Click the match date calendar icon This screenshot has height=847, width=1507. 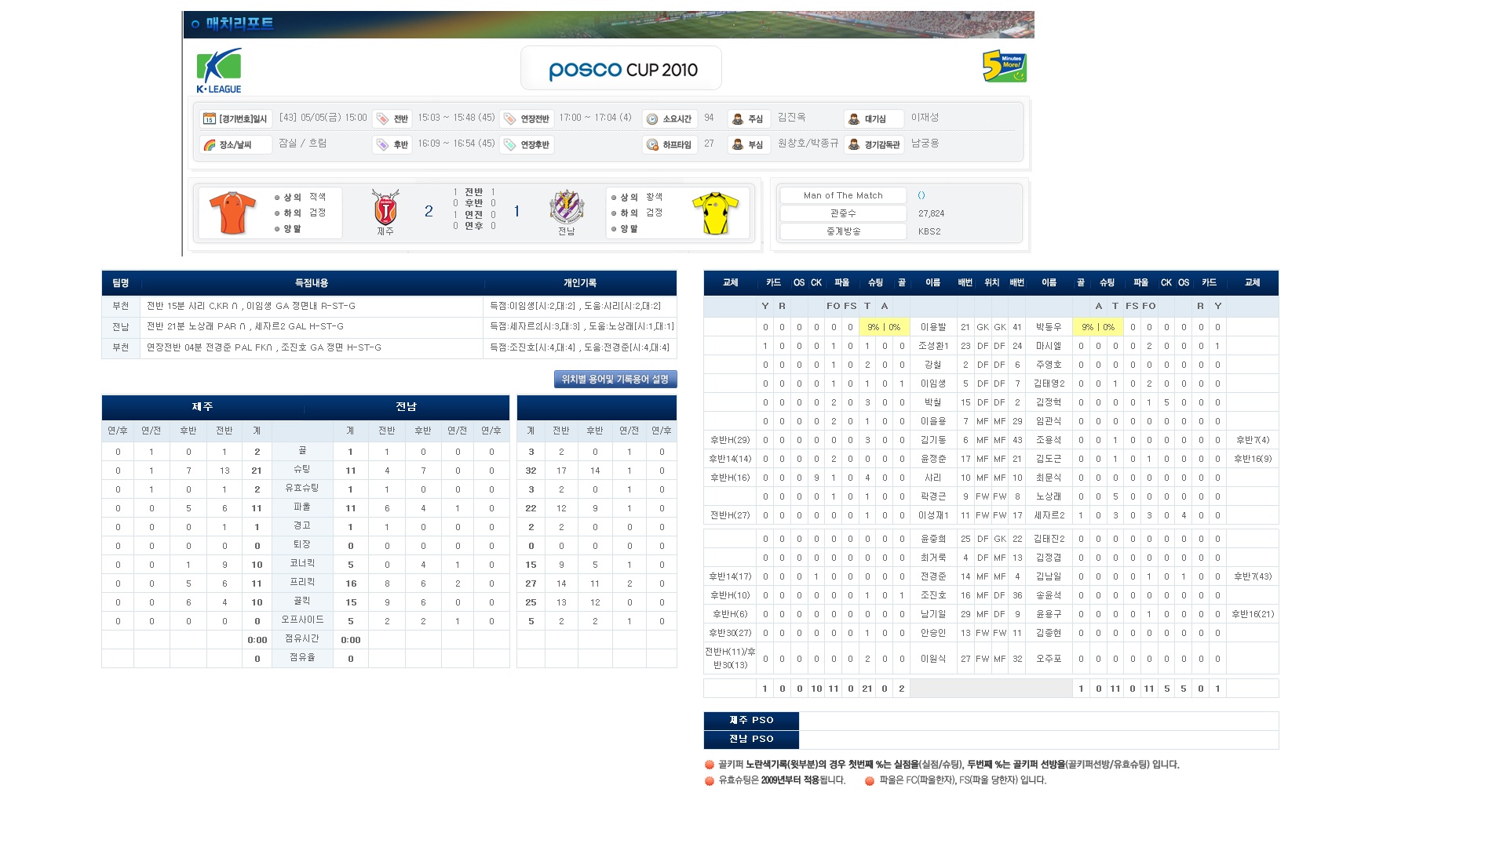pos(206,117)
